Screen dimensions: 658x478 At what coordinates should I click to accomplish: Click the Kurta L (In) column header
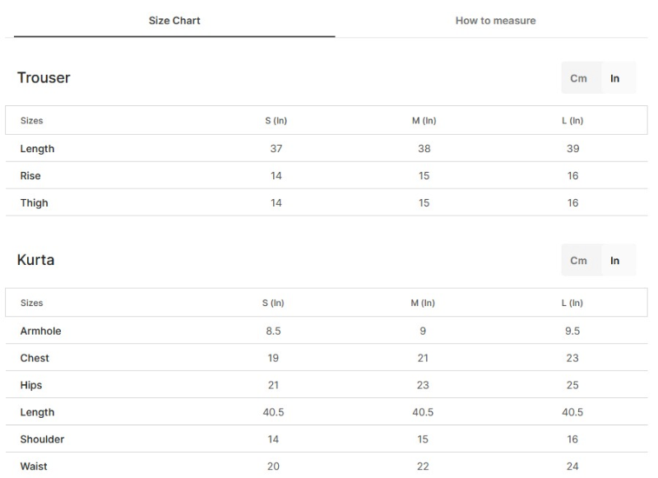pyautogui.click(x=572, y=304)
